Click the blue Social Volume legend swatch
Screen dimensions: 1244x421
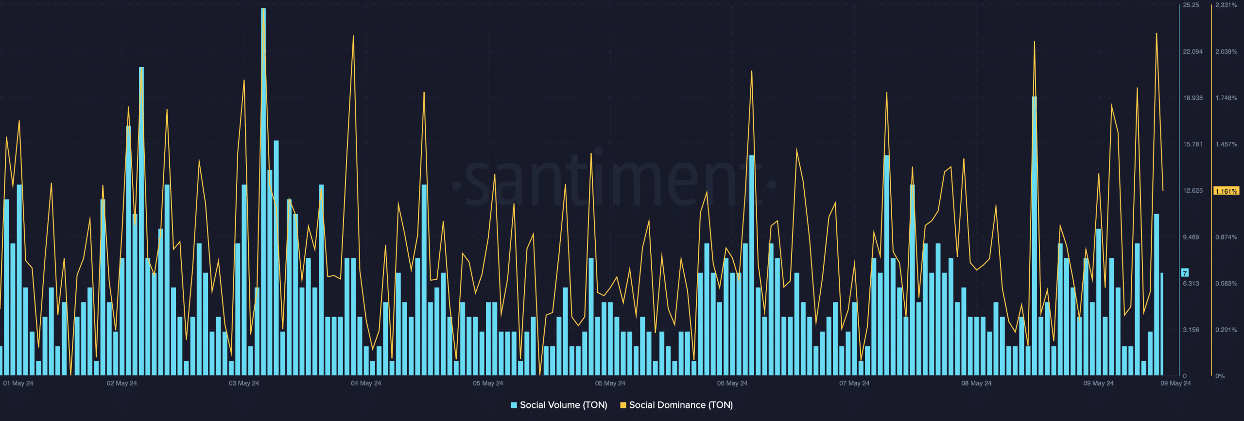click(514, 405)
